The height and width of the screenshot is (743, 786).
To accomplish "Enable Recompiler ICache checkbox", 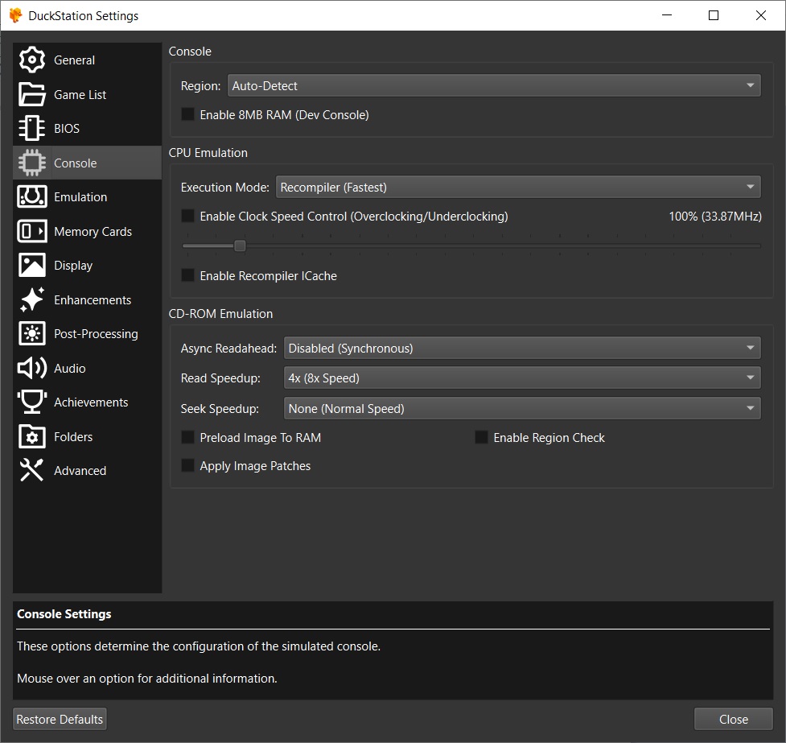I will pyautogui.click(x=187, y=275).
